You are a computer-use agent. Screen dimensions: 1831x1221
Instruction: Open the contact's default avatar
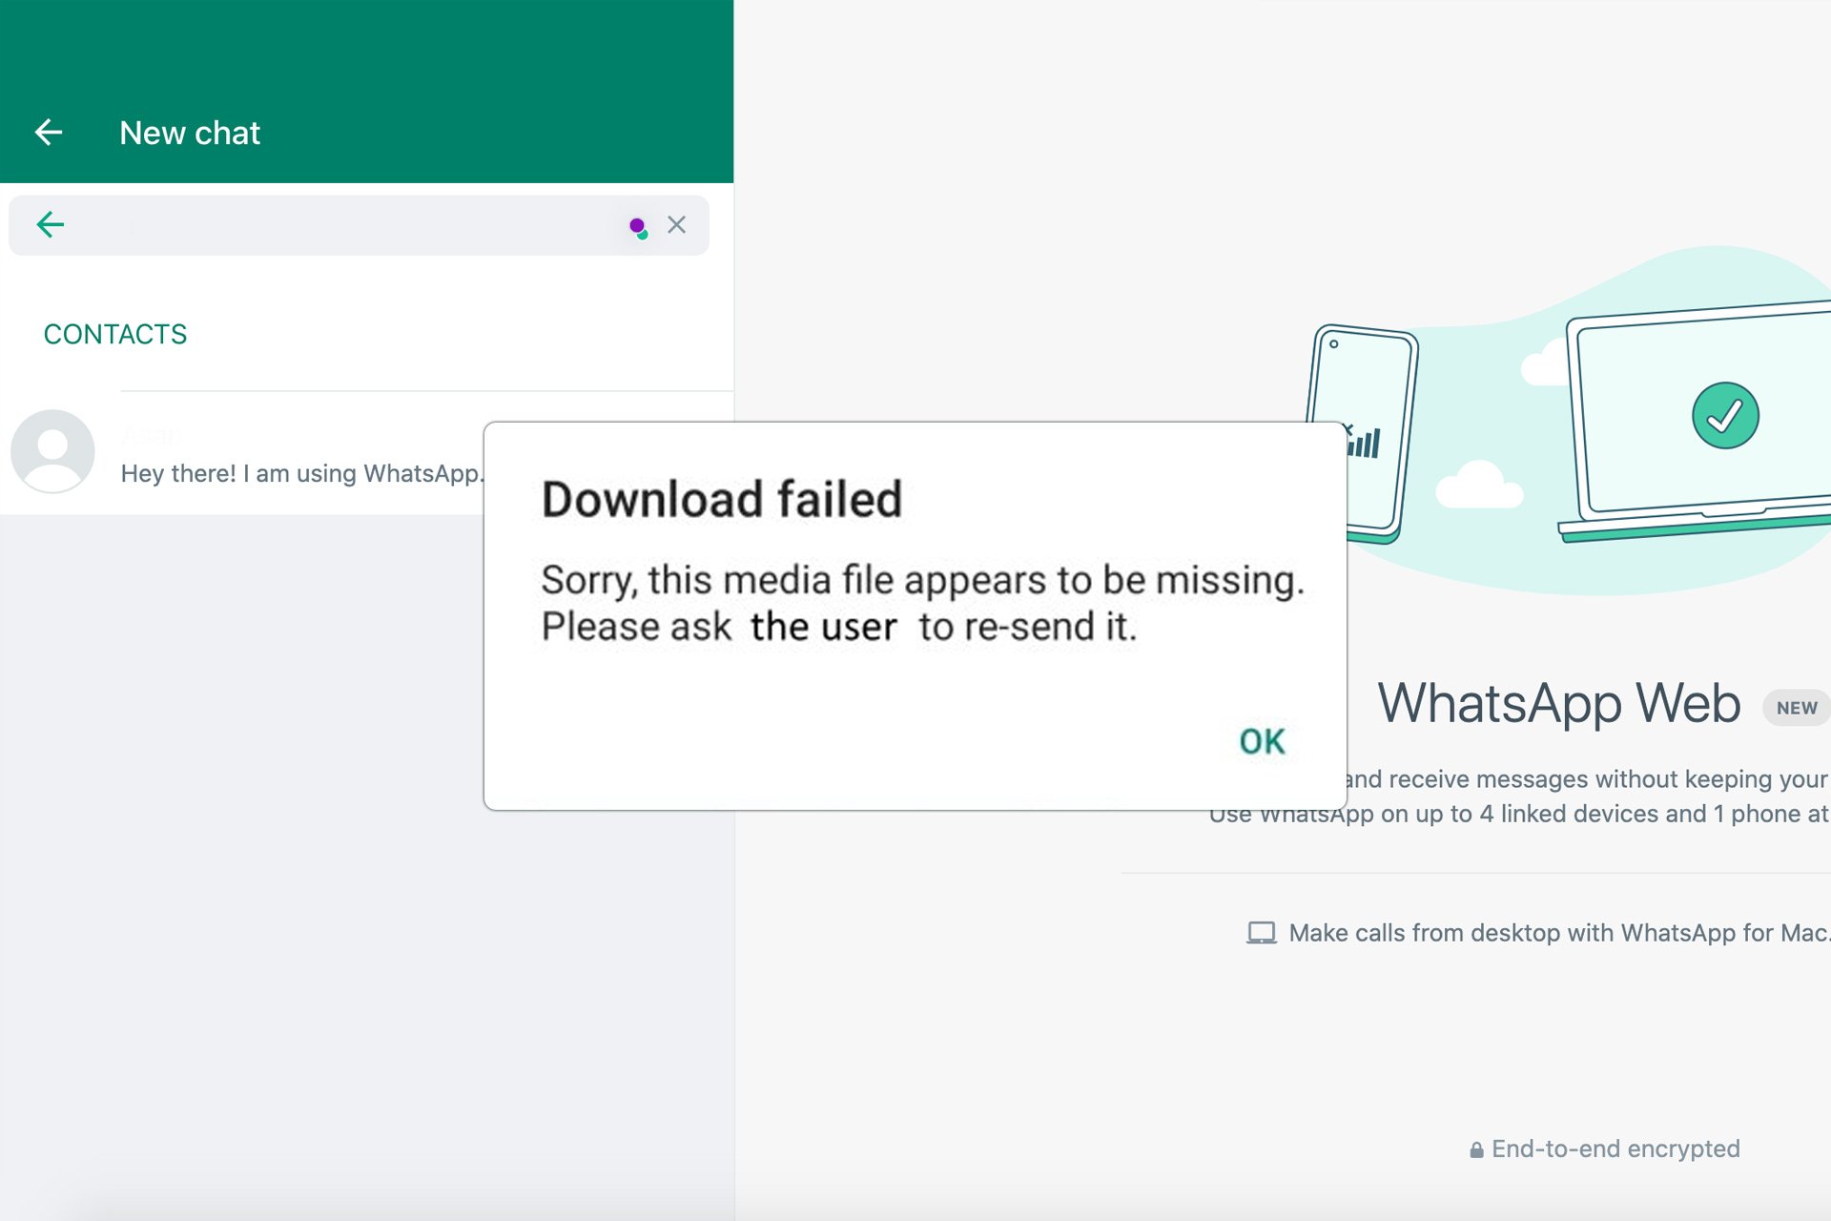52,451
